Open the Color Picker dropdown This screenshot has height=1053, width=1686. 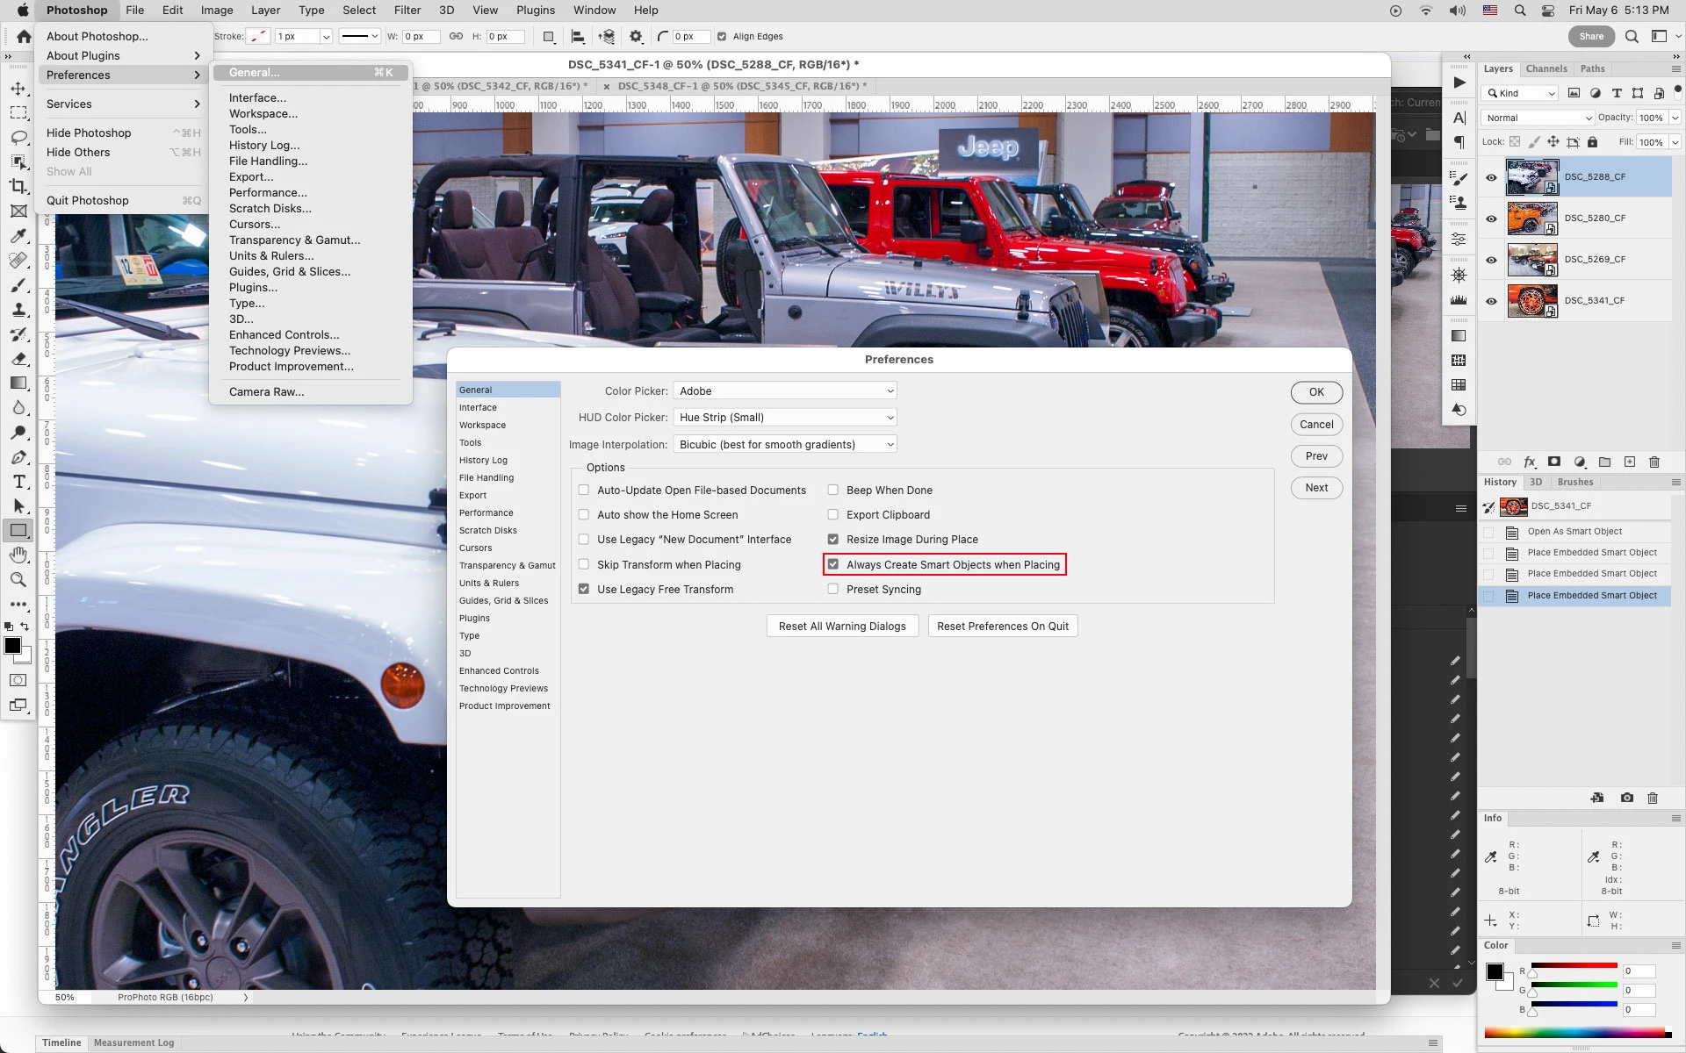click(x=785, y=391)
